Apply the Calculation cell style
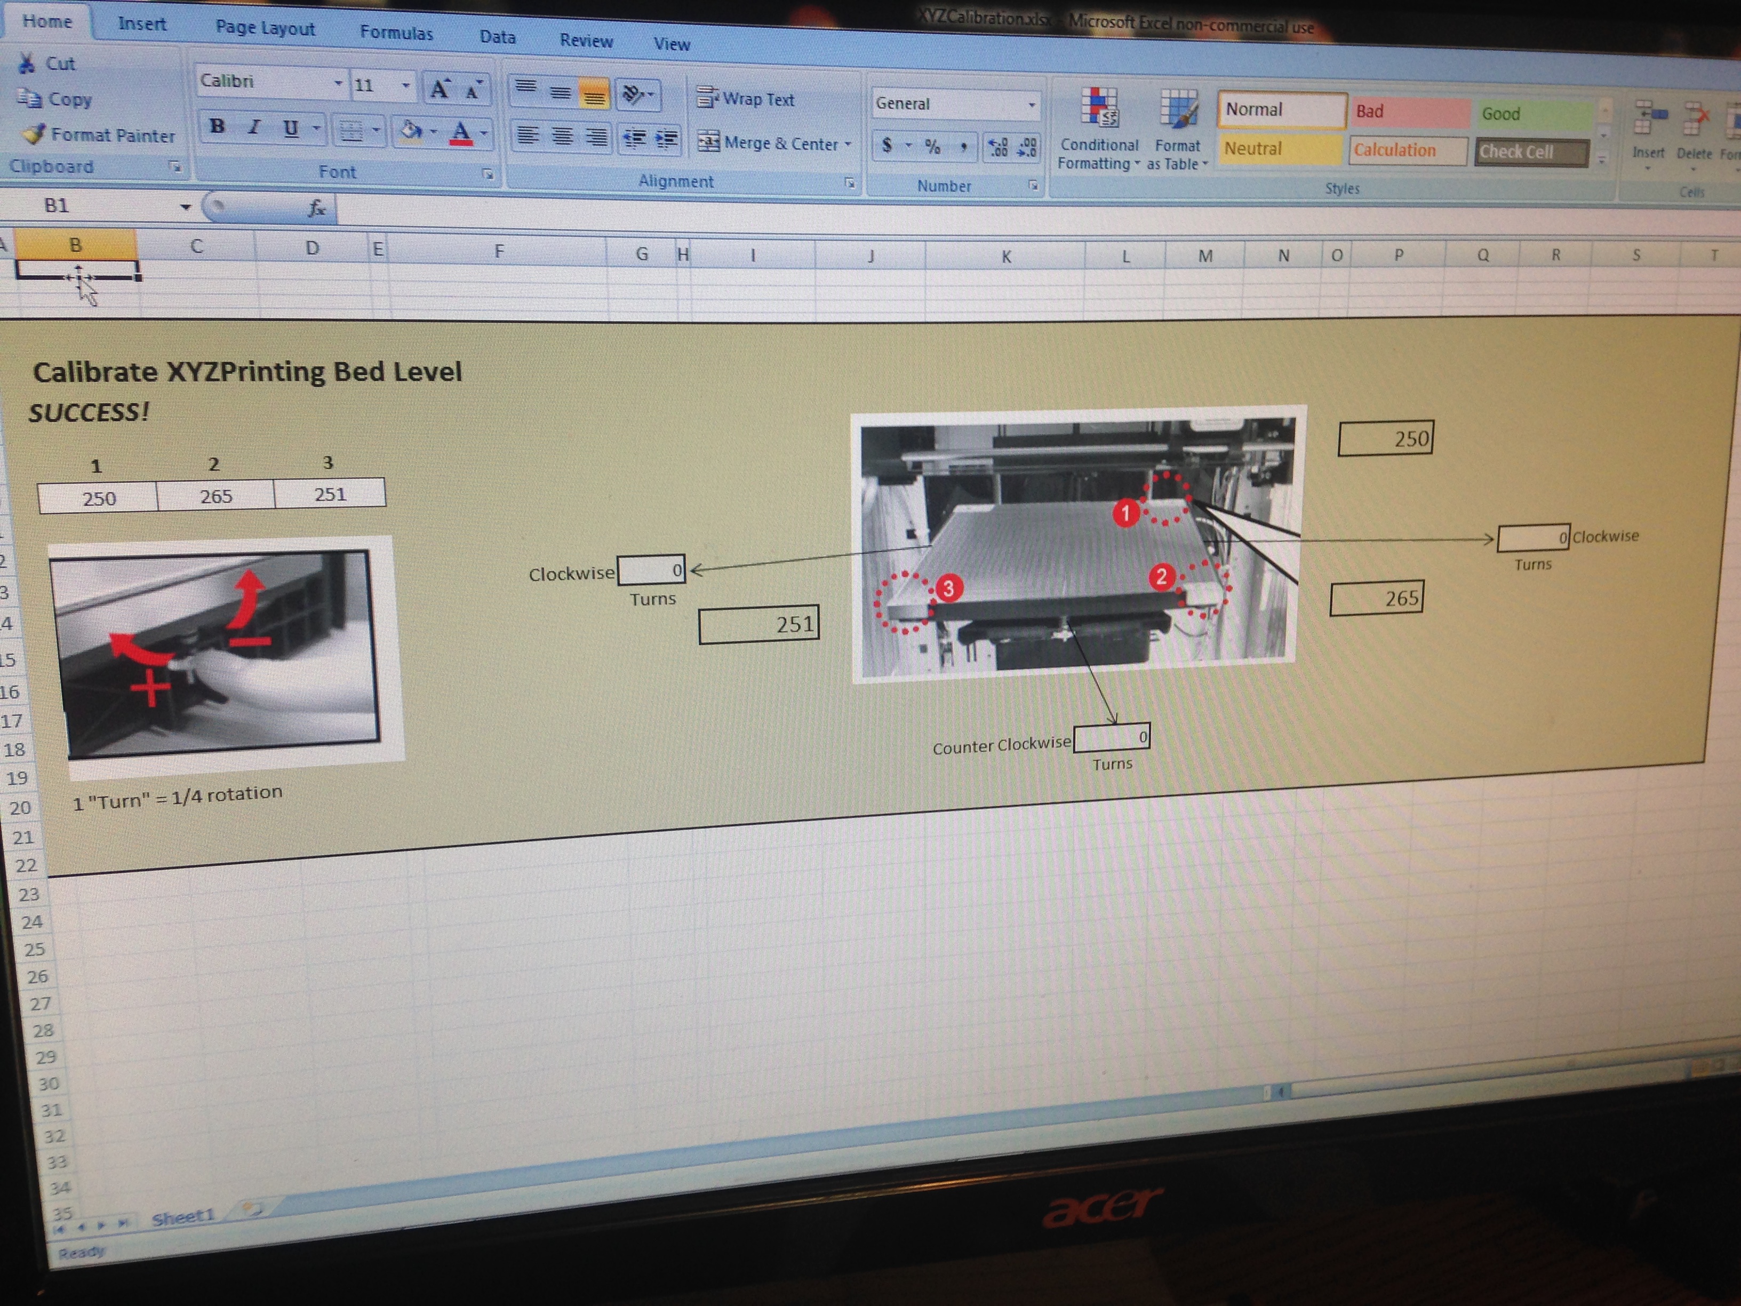Viewport: 1741px width, 1306px height. click(1408, 150)
